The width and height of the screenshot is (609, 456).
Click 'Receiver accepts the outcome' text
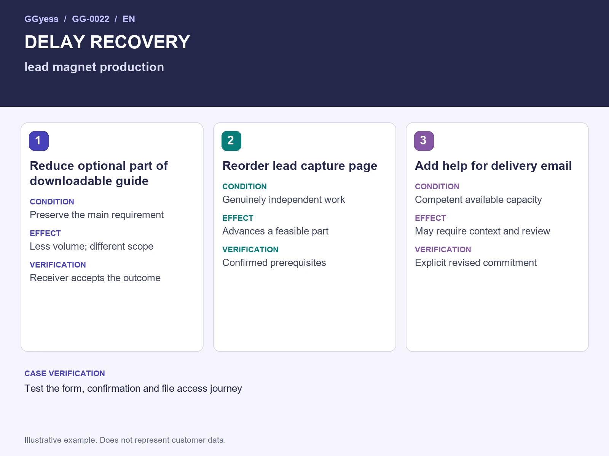(95, 278)
